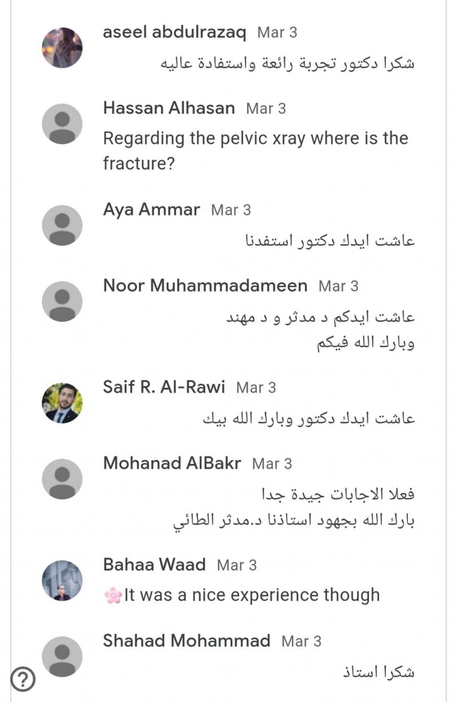
Task: Open aseel abdulrazaq's profile picture
Action: point(62,48)
